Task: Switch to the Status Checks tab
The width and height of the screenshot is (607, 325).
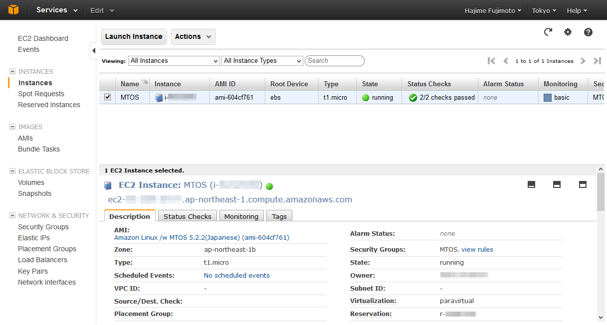Action: pos(188,216)
